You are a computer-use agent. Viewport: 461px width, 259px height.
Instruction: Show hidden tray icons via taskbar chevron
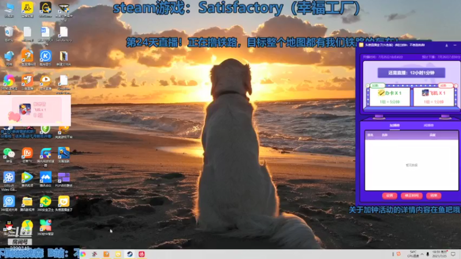click(x=422, y=254)
